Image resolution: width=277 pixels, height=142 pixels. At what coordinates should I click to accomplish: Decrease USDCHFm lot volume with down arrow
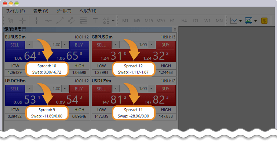click(29, 89)
